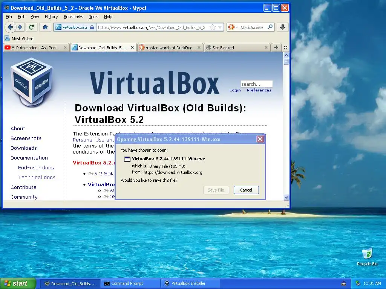Bookmark this page with the star icon
386x289 pixels.
point(212,27)
